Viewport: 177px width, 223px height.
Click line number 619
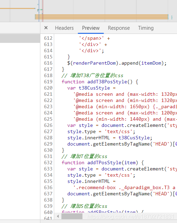[x=48, y=82]
